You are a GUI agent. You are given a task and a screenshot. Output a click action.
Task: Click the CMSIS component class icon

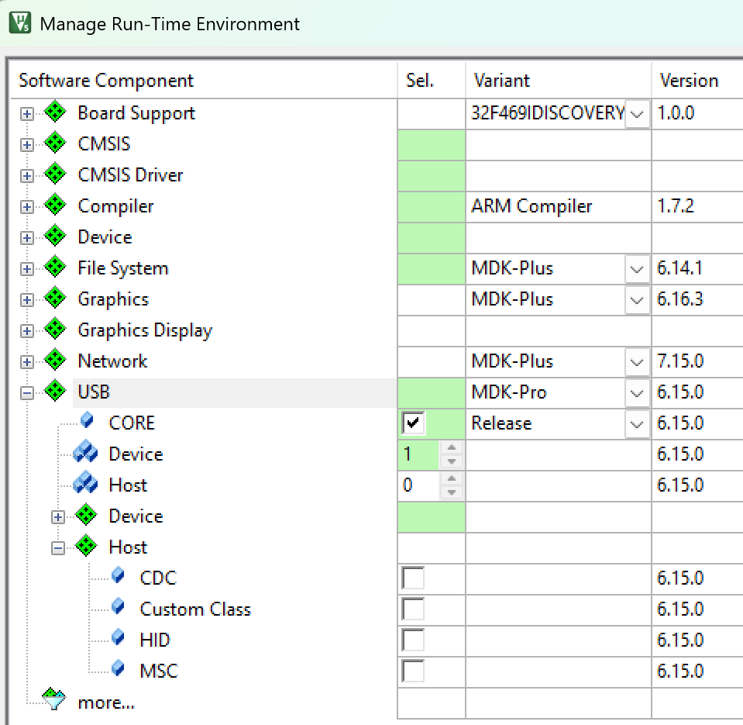(x=56, y=143)
